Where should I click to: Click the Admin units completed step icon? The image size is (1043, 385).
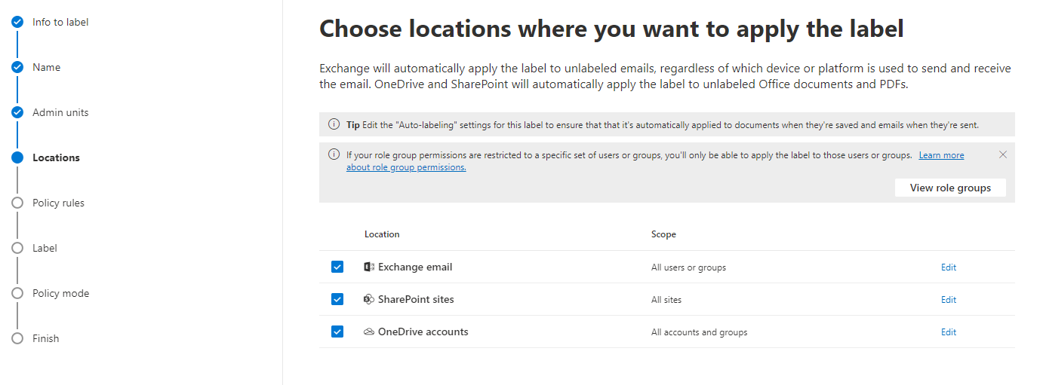point(17,112)
